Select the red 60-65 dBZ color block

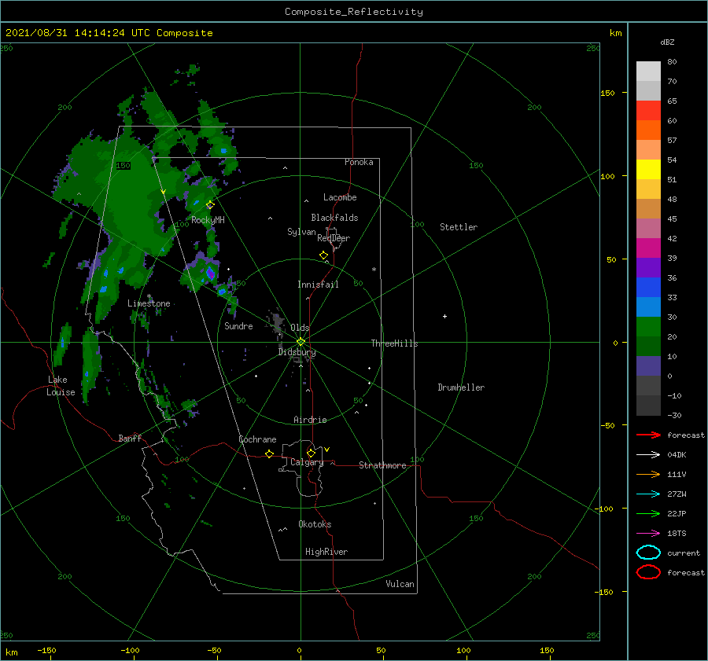648,111
